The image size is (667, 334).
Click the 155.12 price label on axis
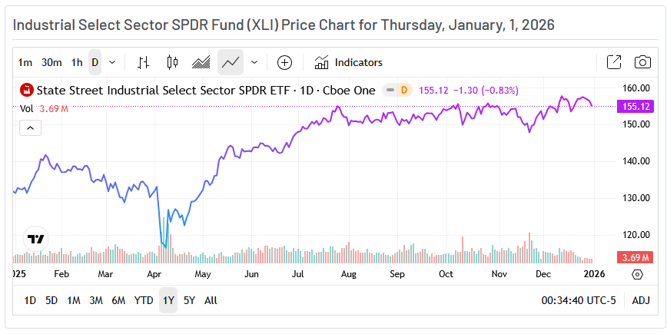pos(635,106)
